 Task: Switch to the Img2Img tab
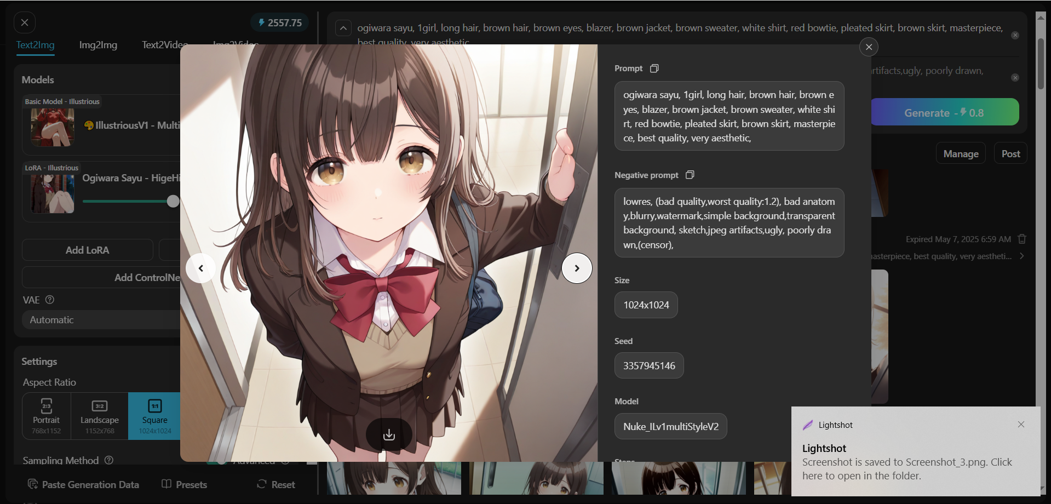[98, 45]
